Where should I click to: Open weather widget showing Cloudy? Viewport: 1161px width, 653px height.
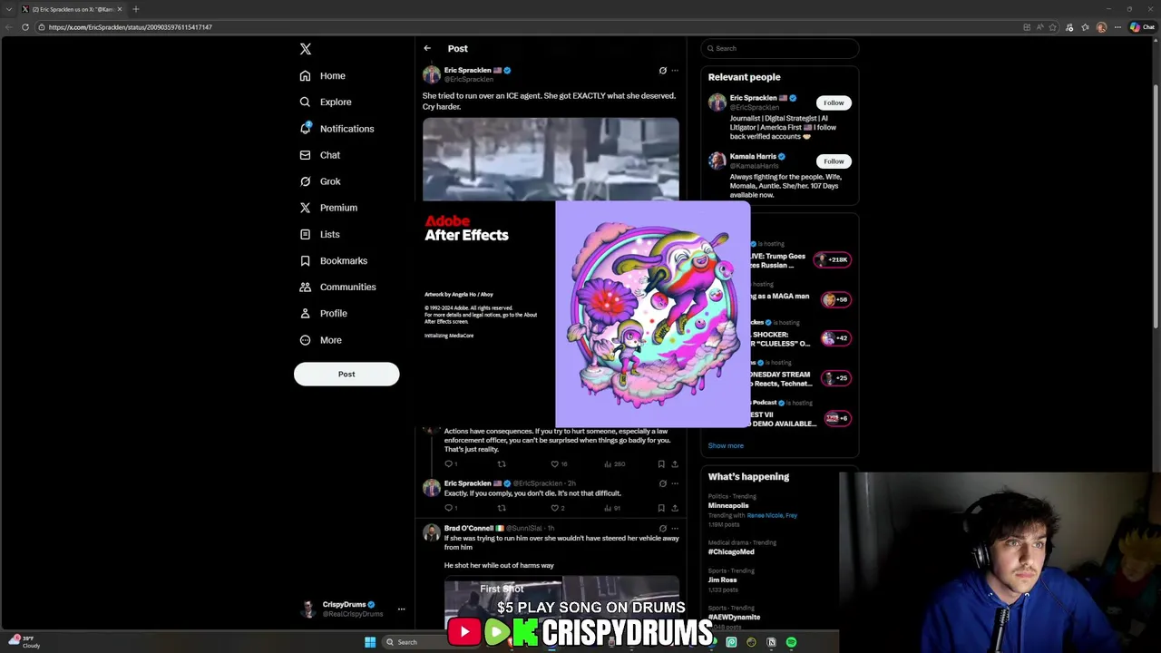[24, 641]
